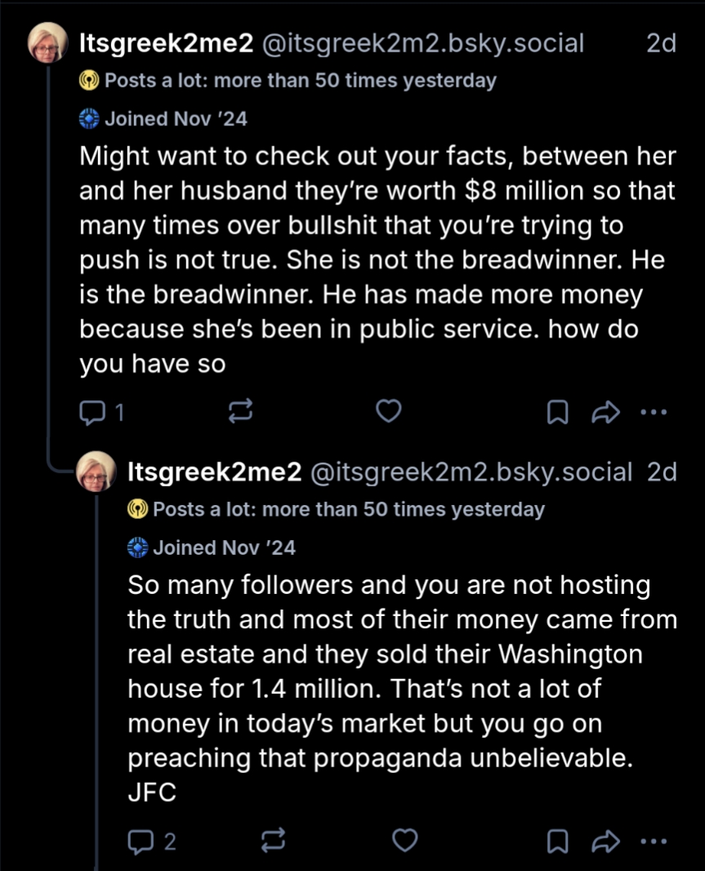Click @itsgreek2m2.bsky.social handle on second post

[471, 471]
